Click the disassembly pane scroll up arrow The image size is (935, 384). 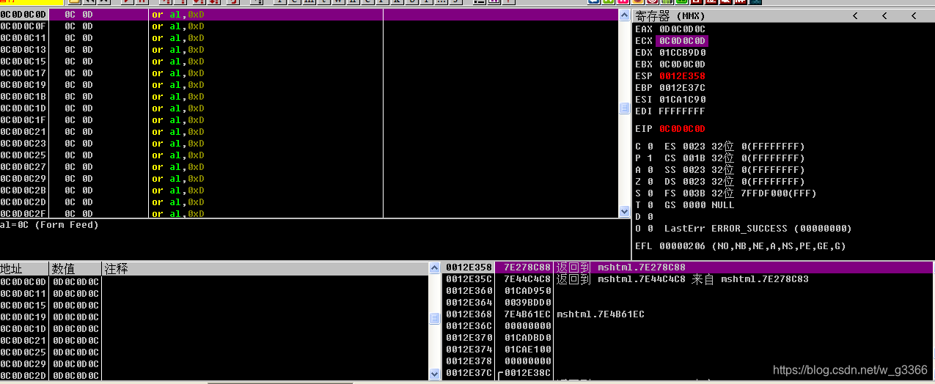point(625,15)
